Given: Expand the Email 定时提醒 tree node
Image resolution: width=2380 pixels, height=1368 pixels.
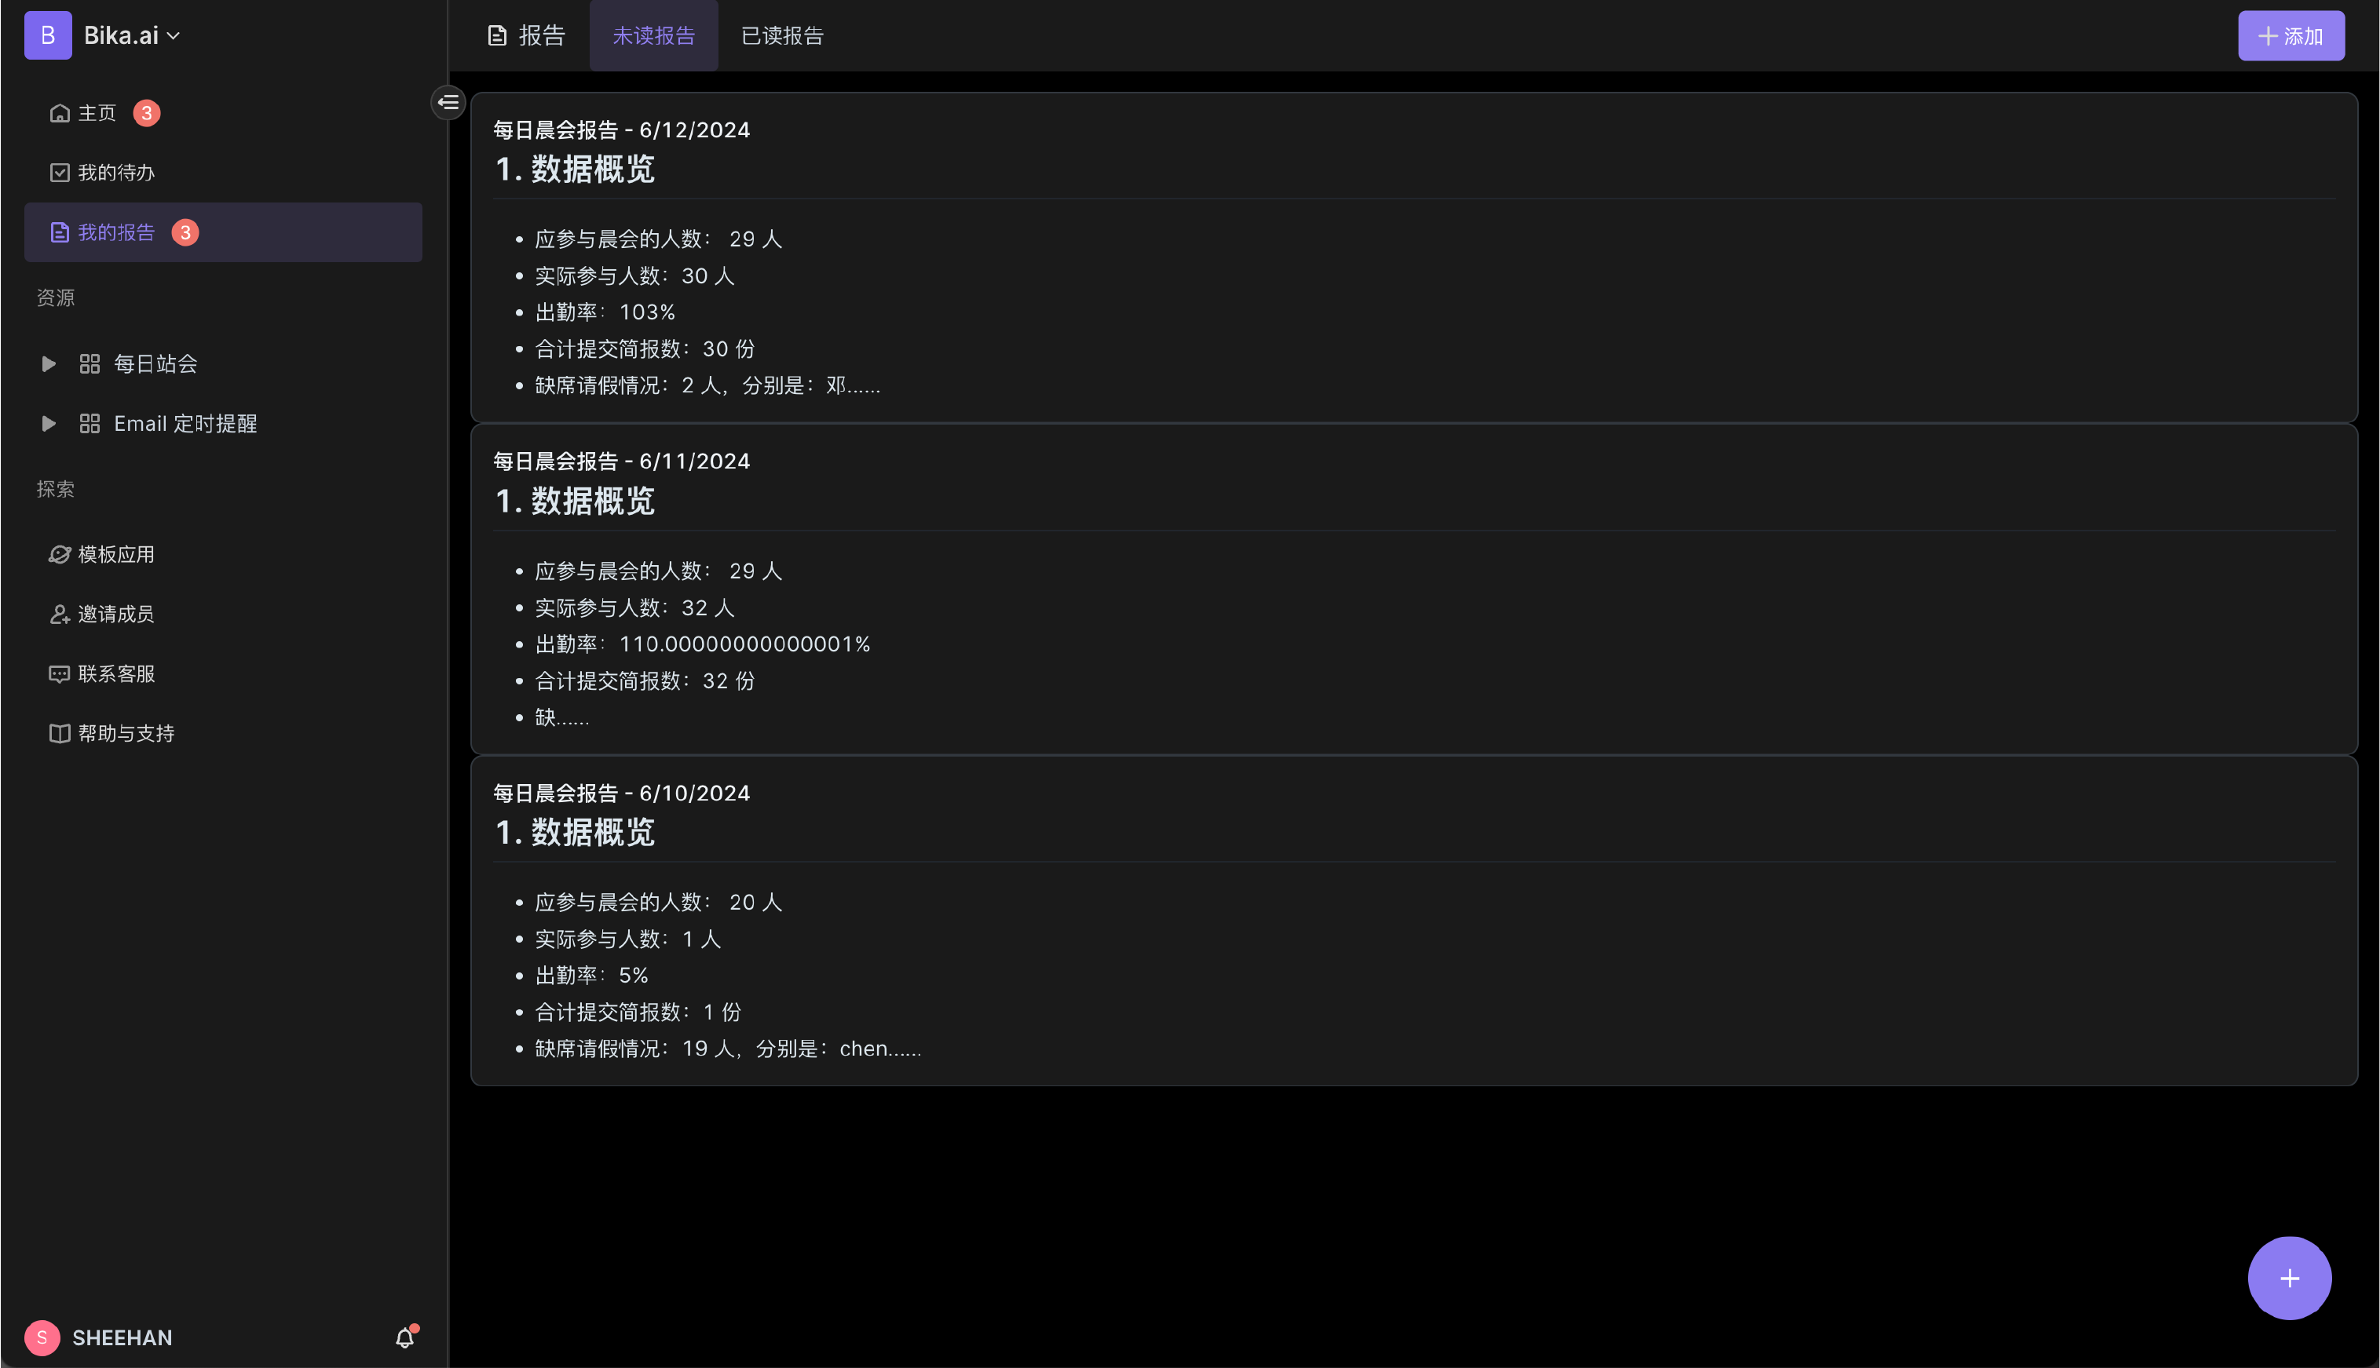Looking at the screenshot, I should tap(49, 424).
